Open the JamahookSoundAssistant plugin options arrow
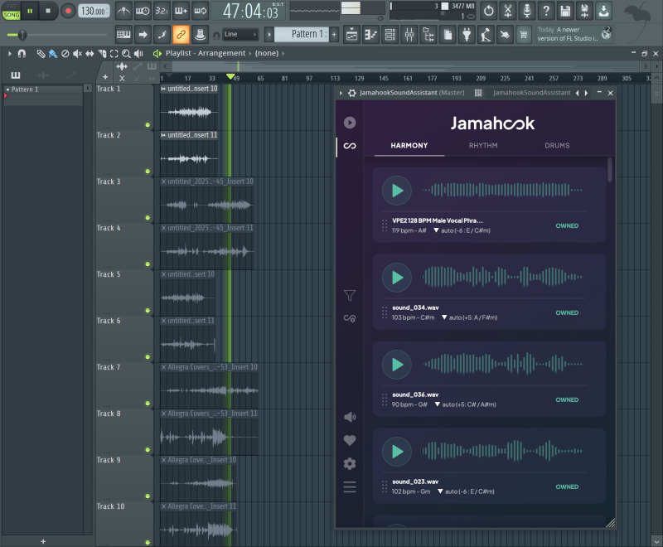 click(341, 93)
